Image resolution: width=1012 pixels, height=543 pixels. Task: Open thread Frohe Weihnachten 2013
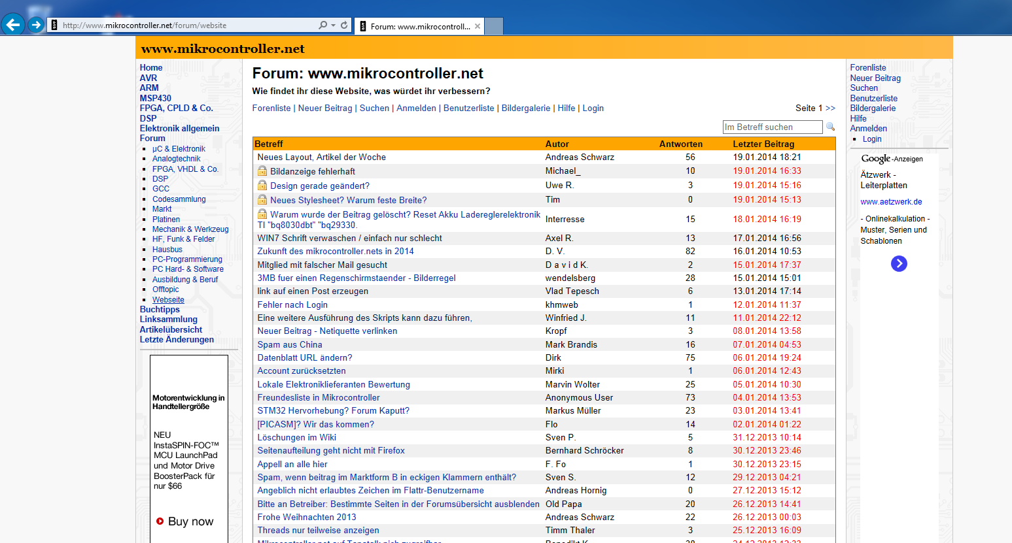pos(307,517)
